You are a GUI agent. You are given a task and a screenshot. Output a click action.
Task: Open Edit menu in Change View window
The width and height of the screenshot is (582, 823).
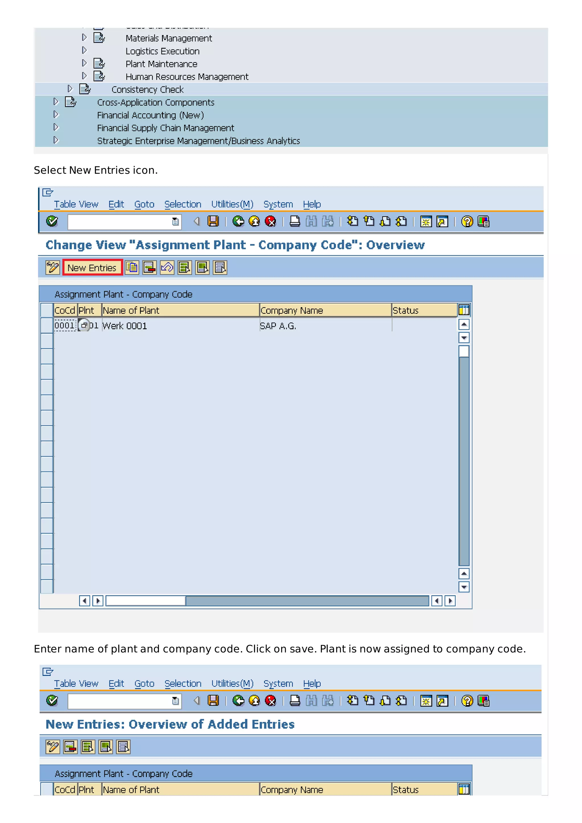coord(116,204)
